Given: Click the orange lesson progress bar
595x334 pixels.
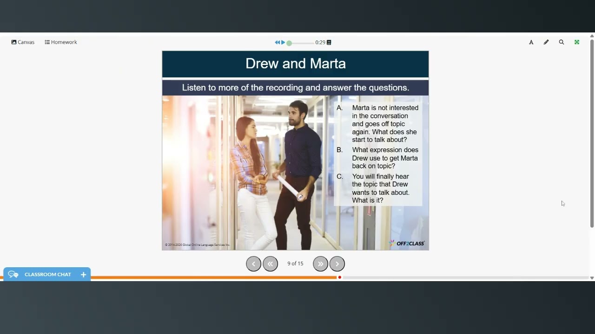Looking at the screenshot, I should click(214, 277).
